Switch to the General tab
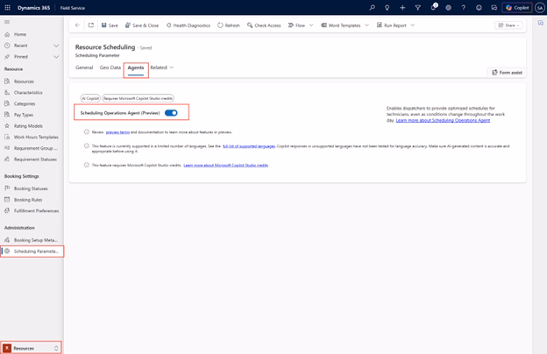Image resolution: width=547 pixels, height=354 pixels. [84, 67]
